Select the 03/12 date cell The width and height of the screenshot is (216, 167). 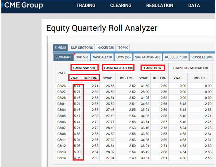pos(61,146)
